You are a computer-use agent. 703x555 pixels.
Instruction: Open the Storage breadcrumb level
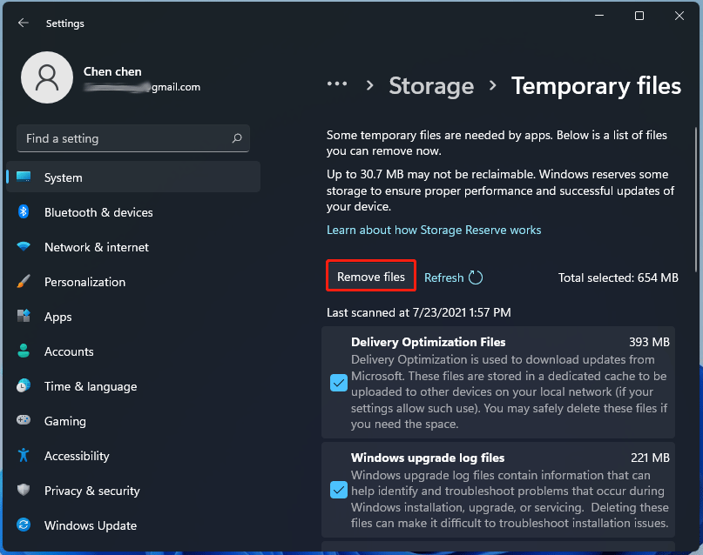[431, 85]
